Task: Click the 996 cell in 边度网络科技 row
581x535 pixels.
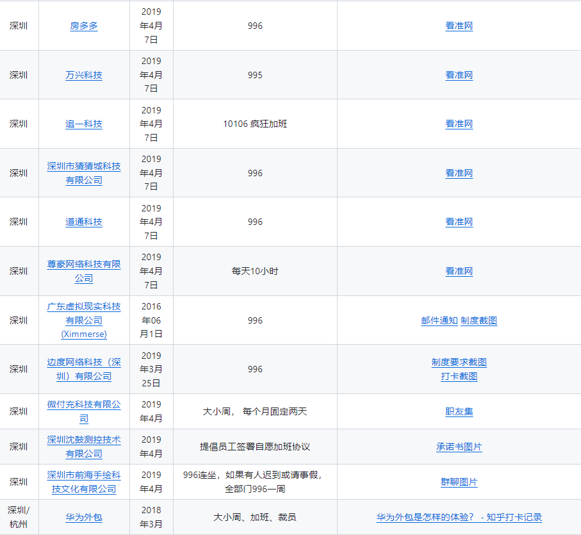Action: click(x=255, y=370)
